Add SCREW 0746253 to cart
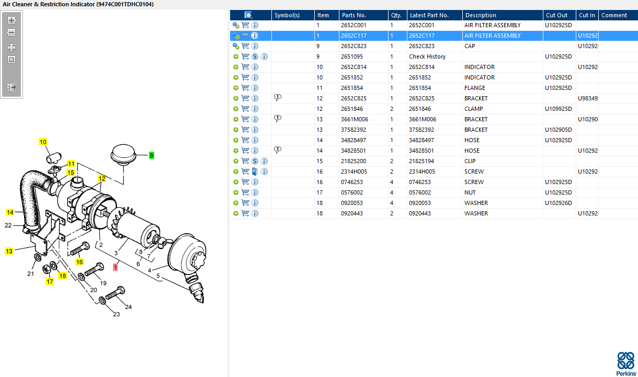638x377 pixels. [245, 182]
